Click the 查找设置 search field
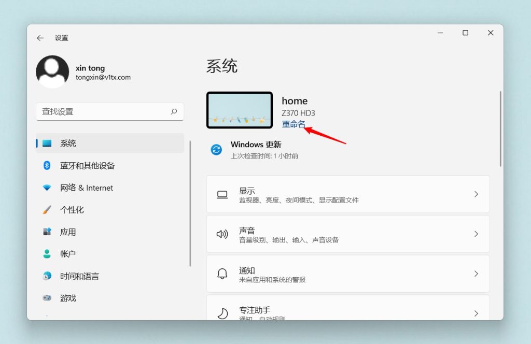The width and height of the screenshot is (531, 344). point(110,111)
